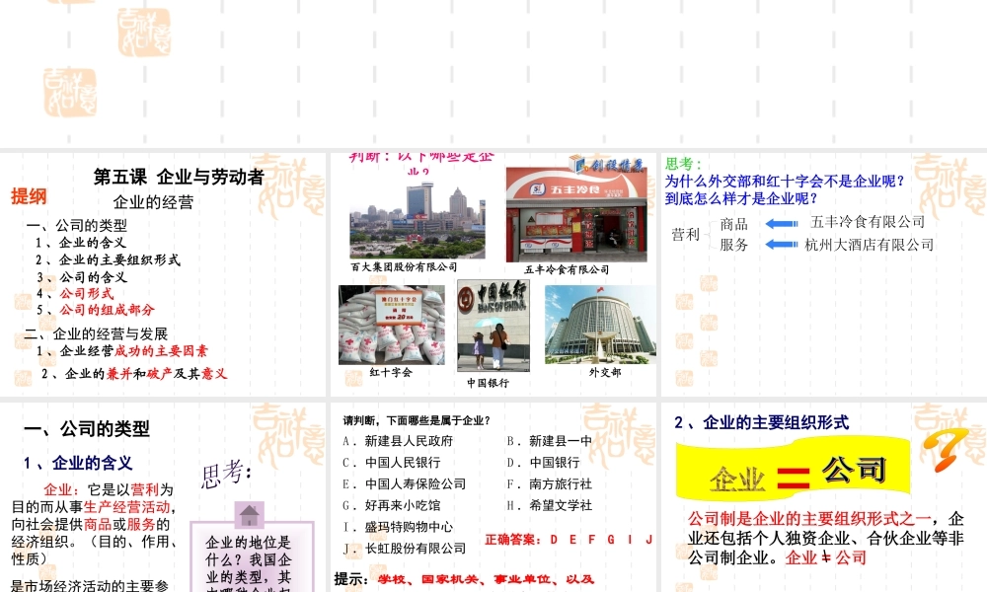This screenshot has height=592, width=987.
Task: Click the red text 企业≠公司
Action: point(826,557)
